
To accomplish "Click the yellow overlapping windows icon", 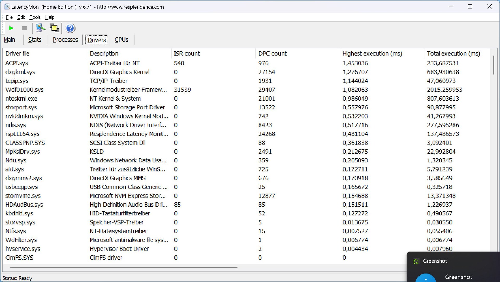I will (54, 28).
